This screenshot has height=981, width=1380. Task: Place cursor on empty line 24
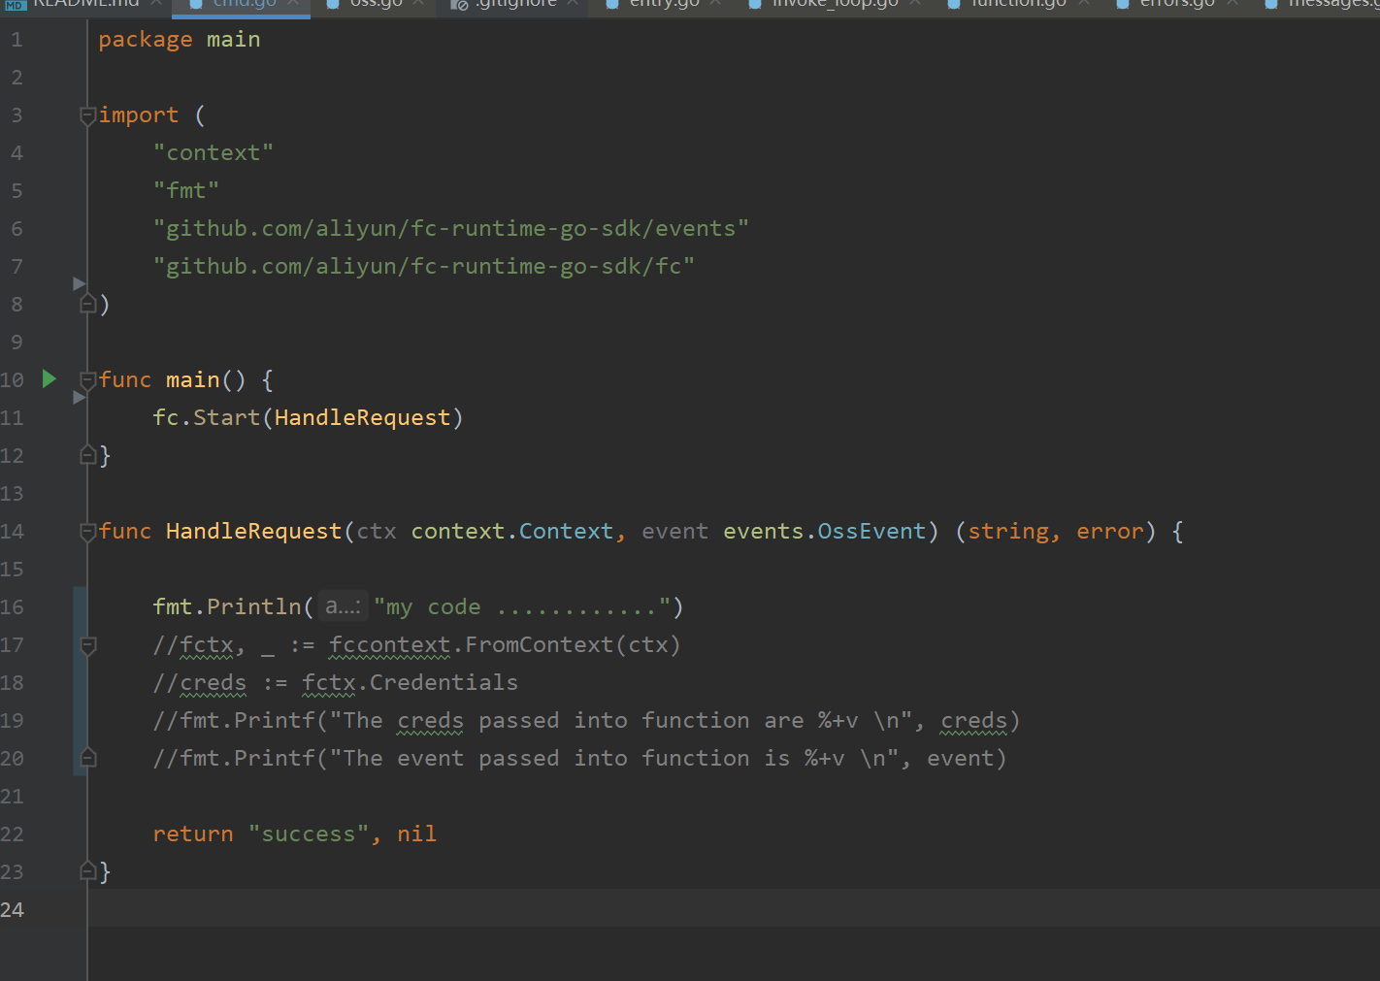coord(734,909)
